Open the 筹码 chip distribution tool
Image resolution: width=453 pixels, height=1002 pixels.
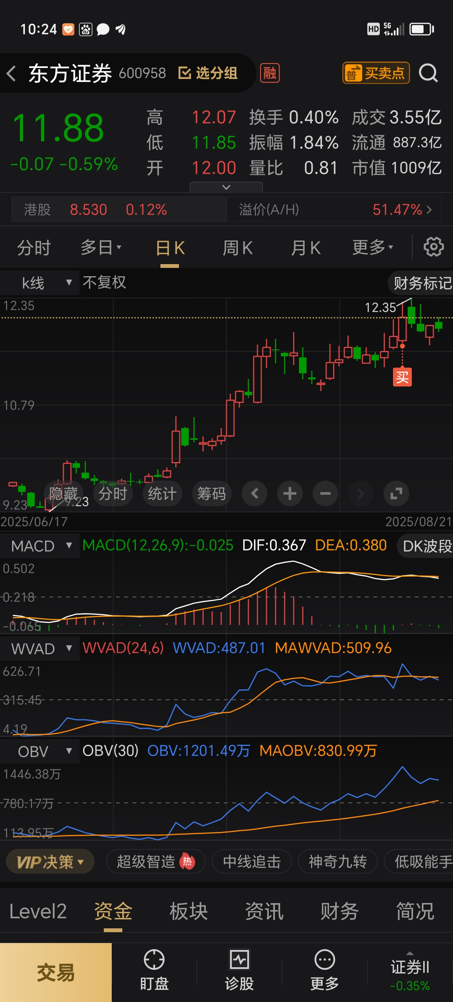click(x=212, y=493)
